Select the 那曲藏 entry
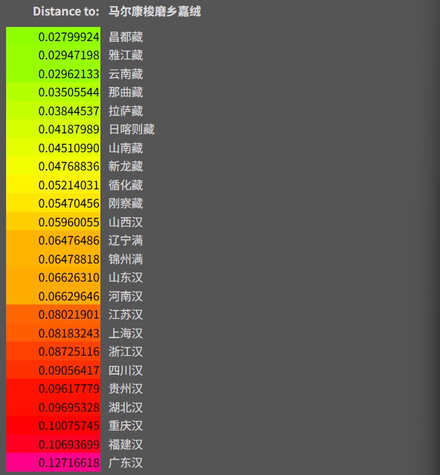This screenshot has height=475, width=440. 125,92
